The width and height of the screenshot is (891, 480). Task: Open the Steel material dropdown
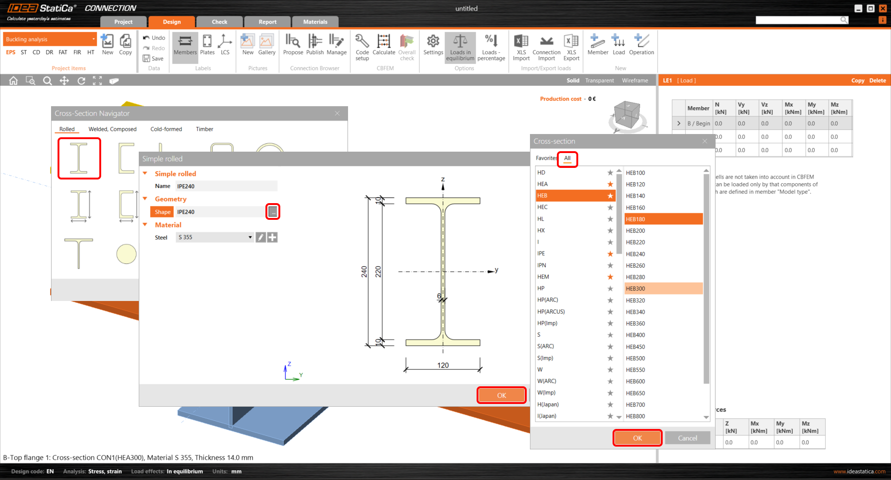pos(215,237)
